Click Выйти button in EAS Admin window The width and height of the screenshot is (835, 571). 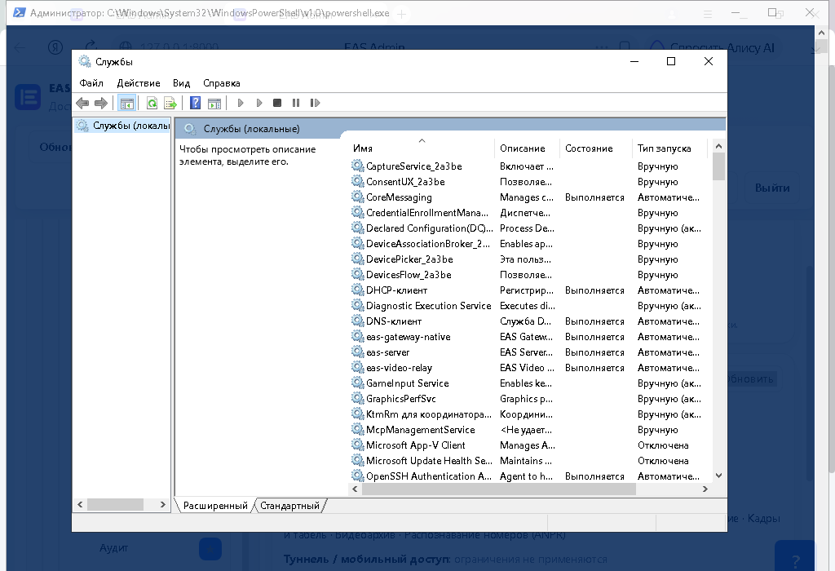coord(772,188)
